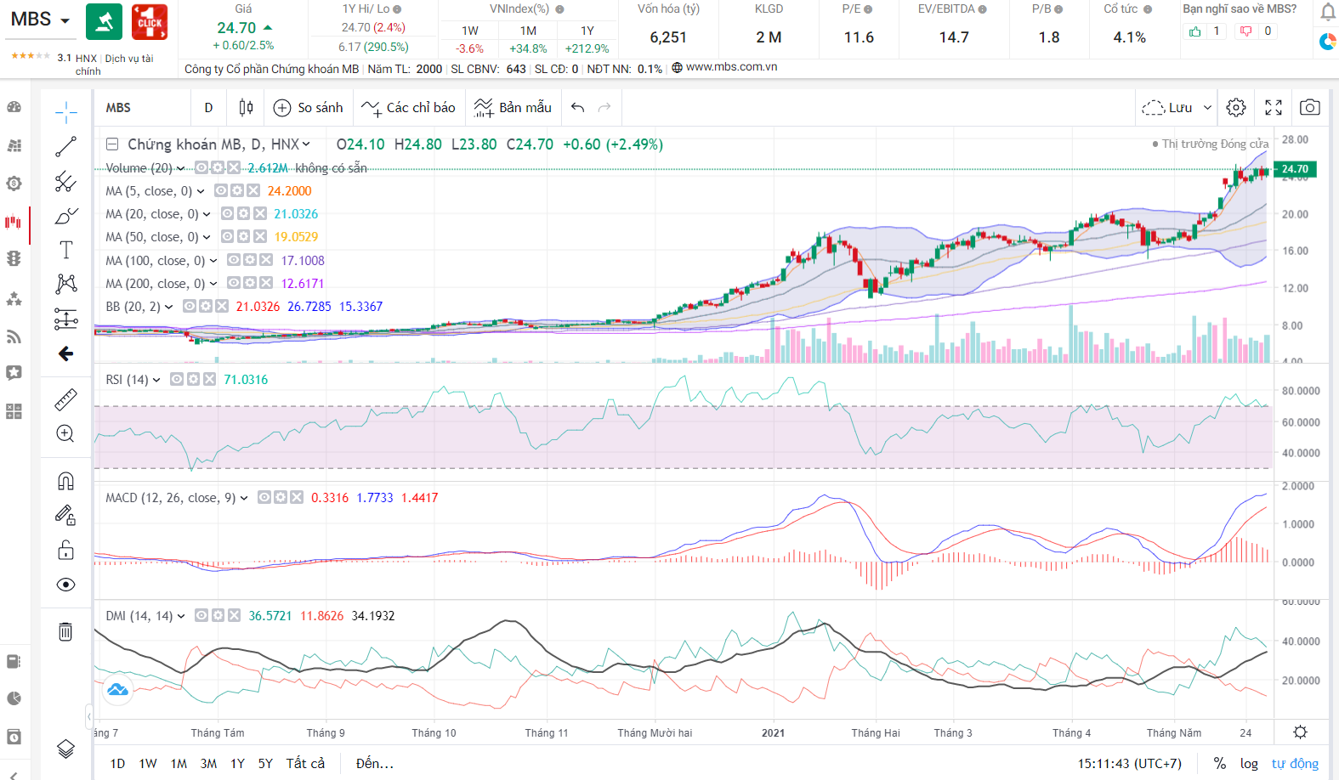This screenshot has width=1339, height=780.
Task: Pick the brush drawing tool
Action: coord(65,216)
